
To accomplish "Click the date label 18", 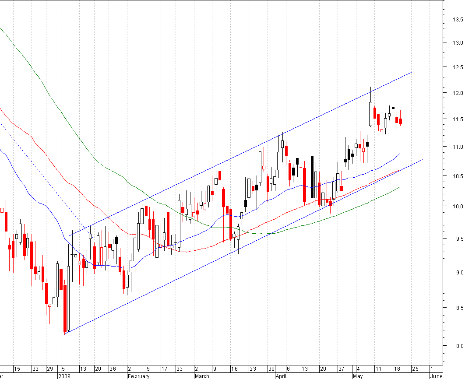I will click(x=397, y=369).
